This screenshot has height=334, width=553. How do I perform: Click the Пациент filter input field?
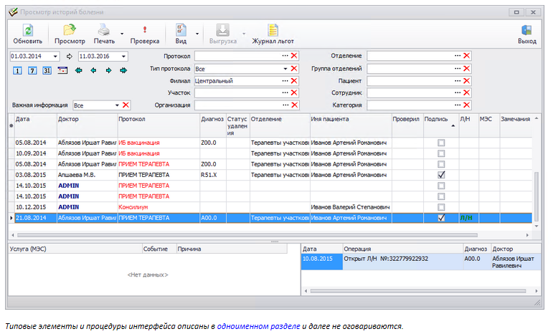[410, 81]
